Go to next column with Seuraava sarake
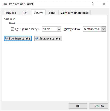The width and height of the screenshot is (110, 111). point(48,38)
